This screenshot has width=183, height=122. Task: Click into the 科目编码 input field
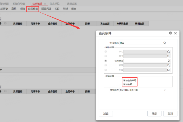tap(141, 43)
